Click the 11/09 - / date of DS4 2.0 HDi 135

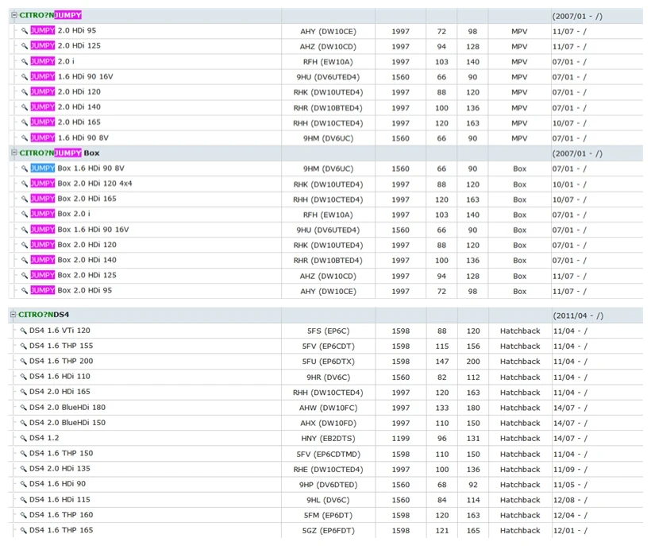click(570, 470)
